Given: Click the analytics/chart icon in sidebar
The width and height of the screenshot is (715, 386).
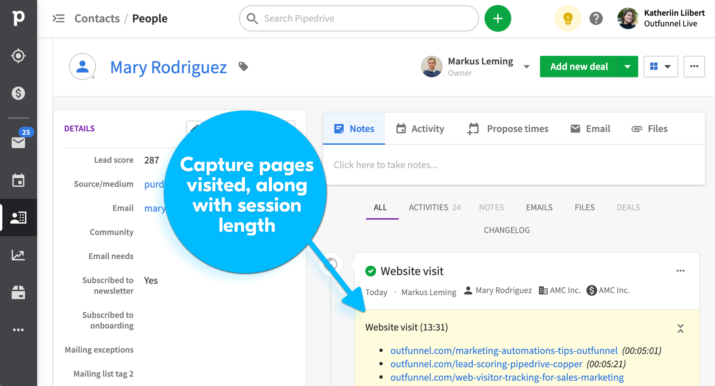Looking at the screenshot, I should point(19,254).
